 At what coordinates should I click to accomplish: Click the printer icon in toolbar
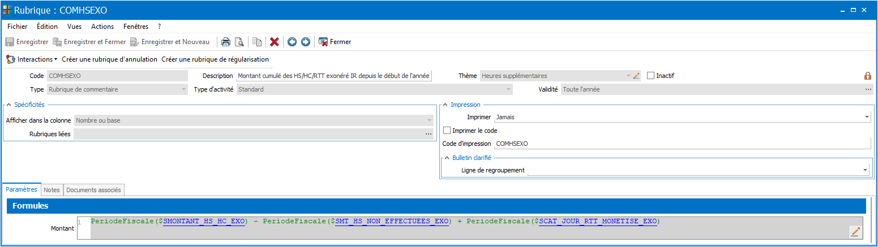tap(225, 42)
